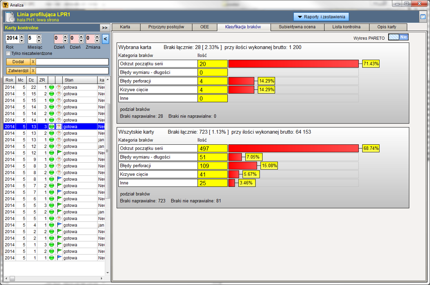The image size is (430, 285).
Task: Click the 109 quantity cell for Błędy perforacji
Action: click(x=213, y=166)
